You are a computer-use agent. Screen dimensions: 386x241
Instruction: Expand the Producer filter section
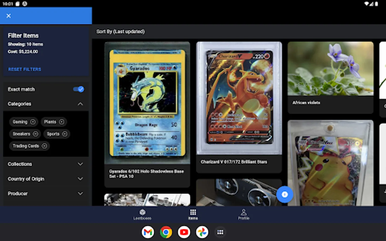[x=46, y=194]
